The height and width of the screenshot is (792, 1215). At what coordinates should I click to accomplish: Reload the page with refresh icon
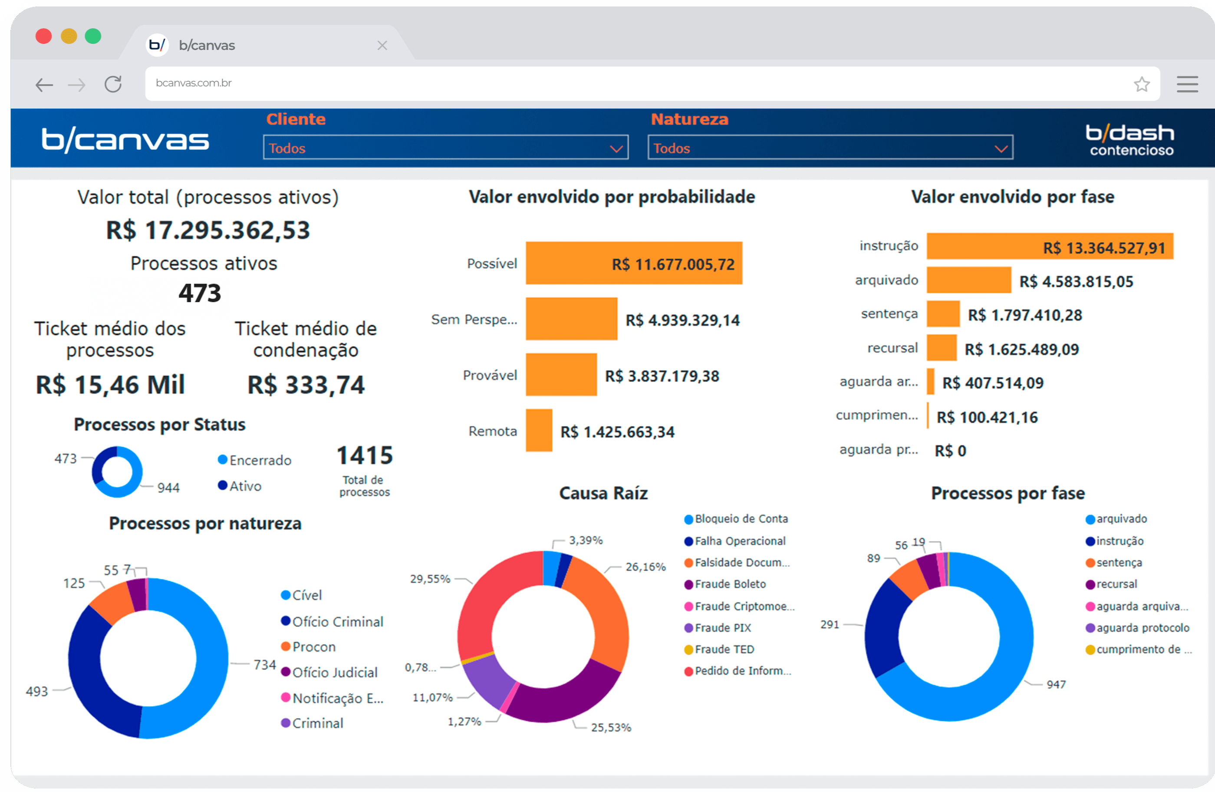click(113, 84)
